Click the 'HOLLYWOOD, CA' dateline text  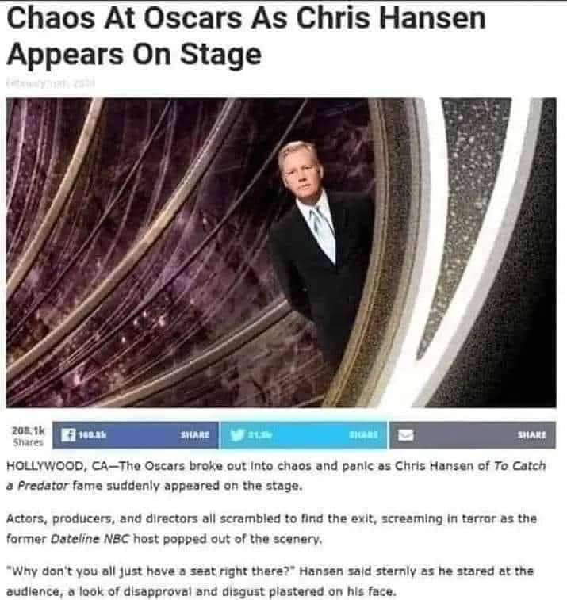point(56,466)
